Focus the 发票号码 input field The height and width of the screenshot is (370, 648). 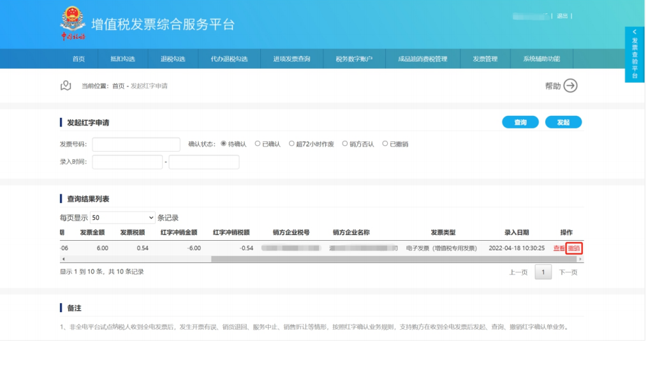136,145
